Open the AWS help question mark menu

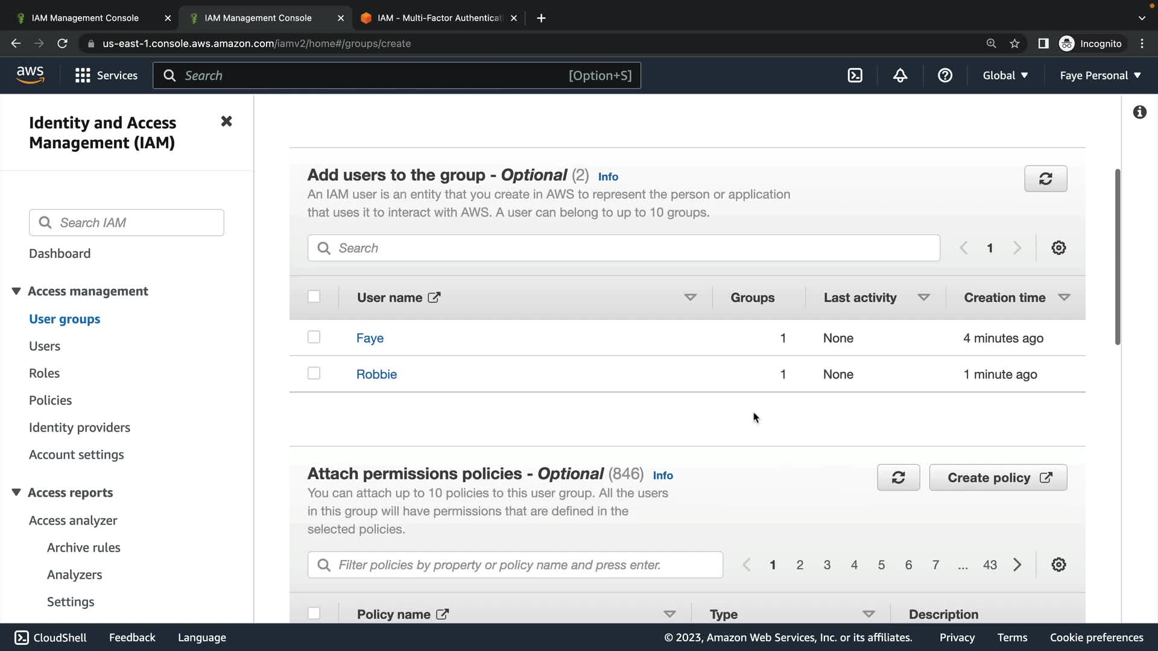click(944, 75)
